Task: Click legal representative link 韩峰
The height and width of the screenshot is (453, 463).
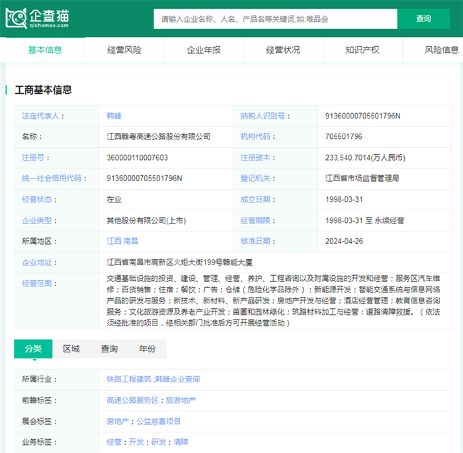Action: [114, 116]
